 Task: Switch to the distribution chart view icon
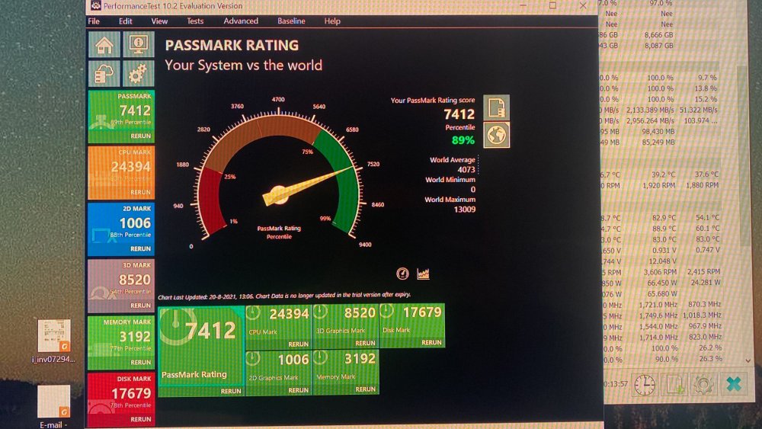pyautogui.click(x=423, y=274)
